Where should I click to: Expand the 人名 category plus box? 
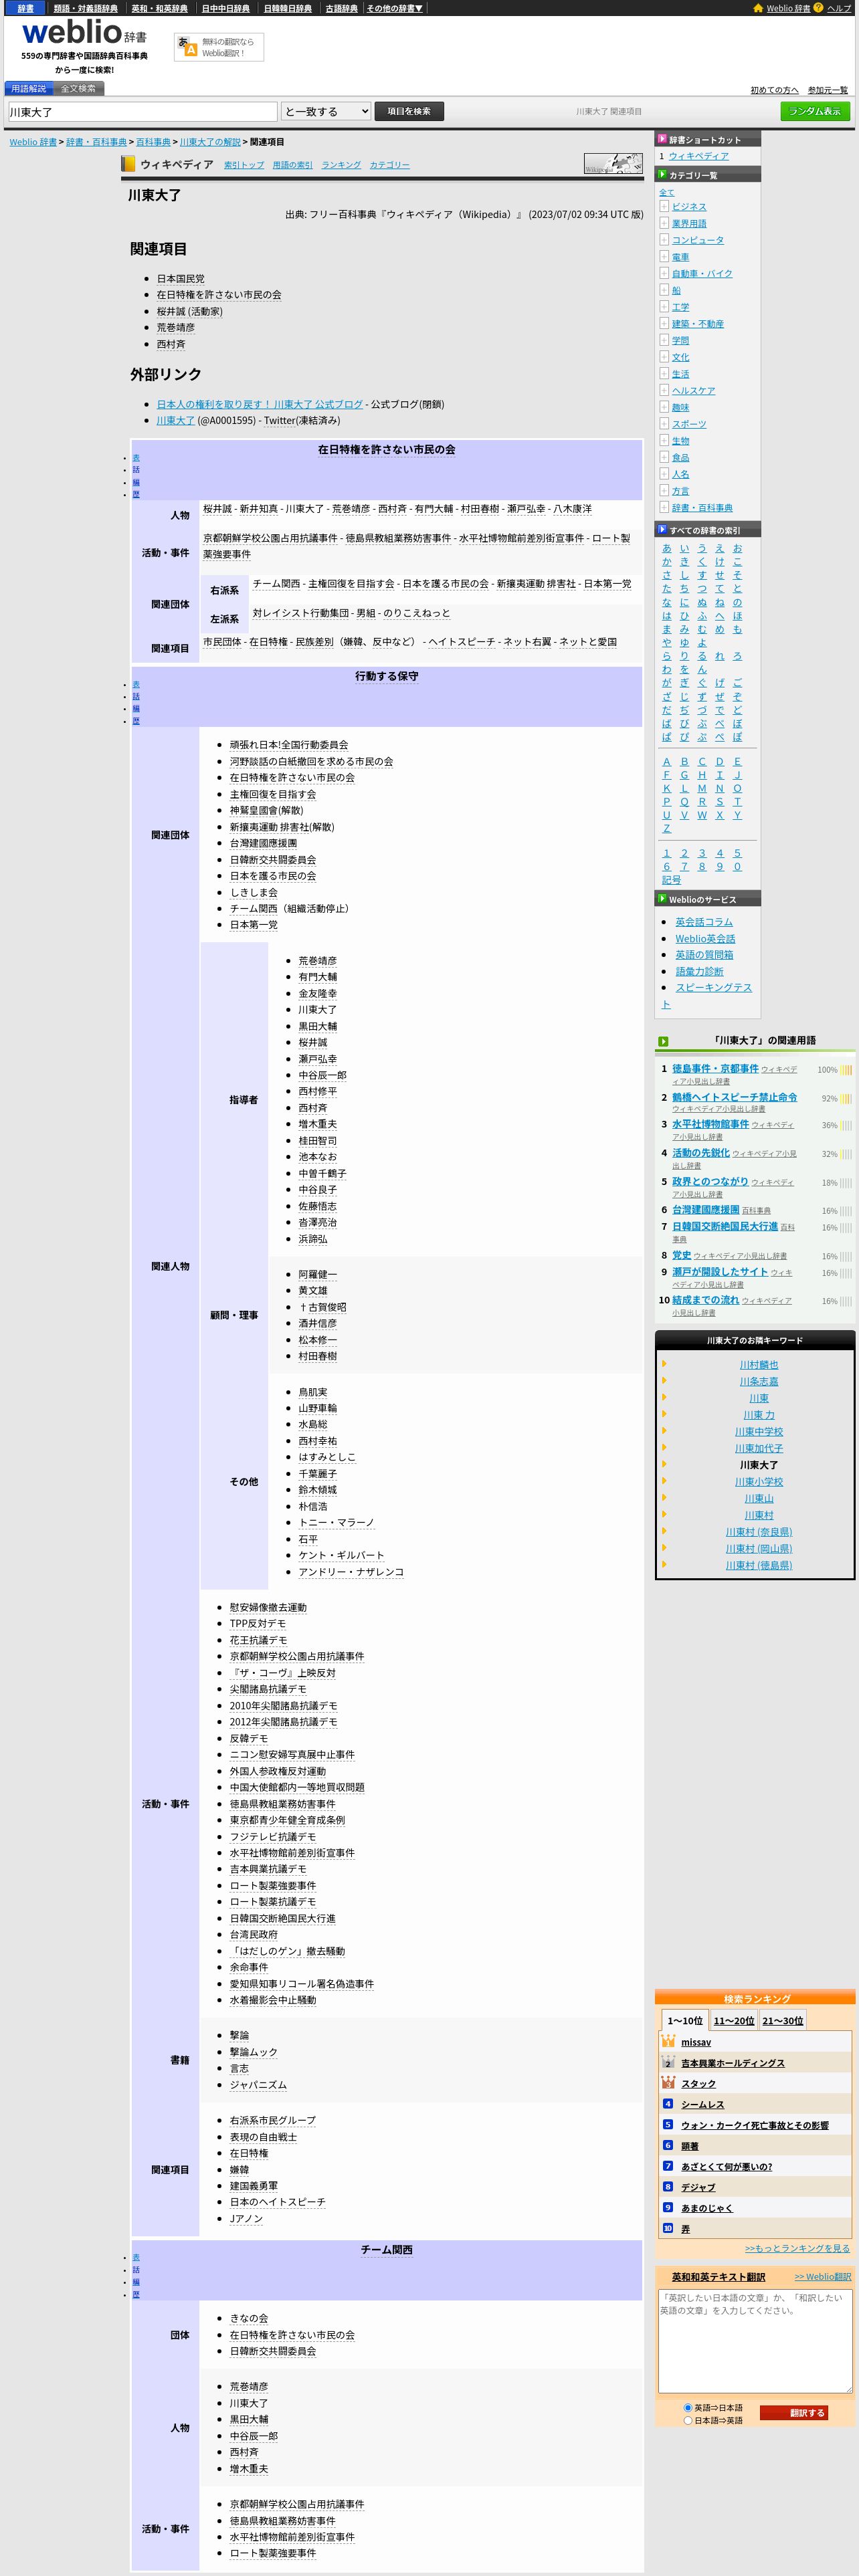664,473
